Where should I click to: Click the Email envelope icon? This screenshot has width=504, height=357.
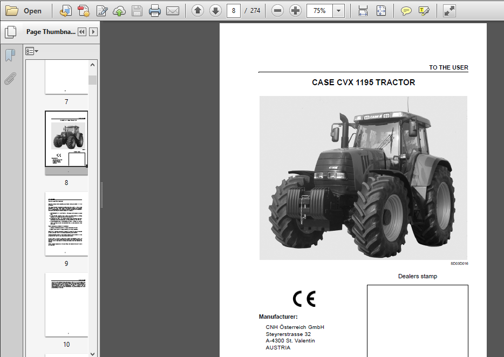173,11
